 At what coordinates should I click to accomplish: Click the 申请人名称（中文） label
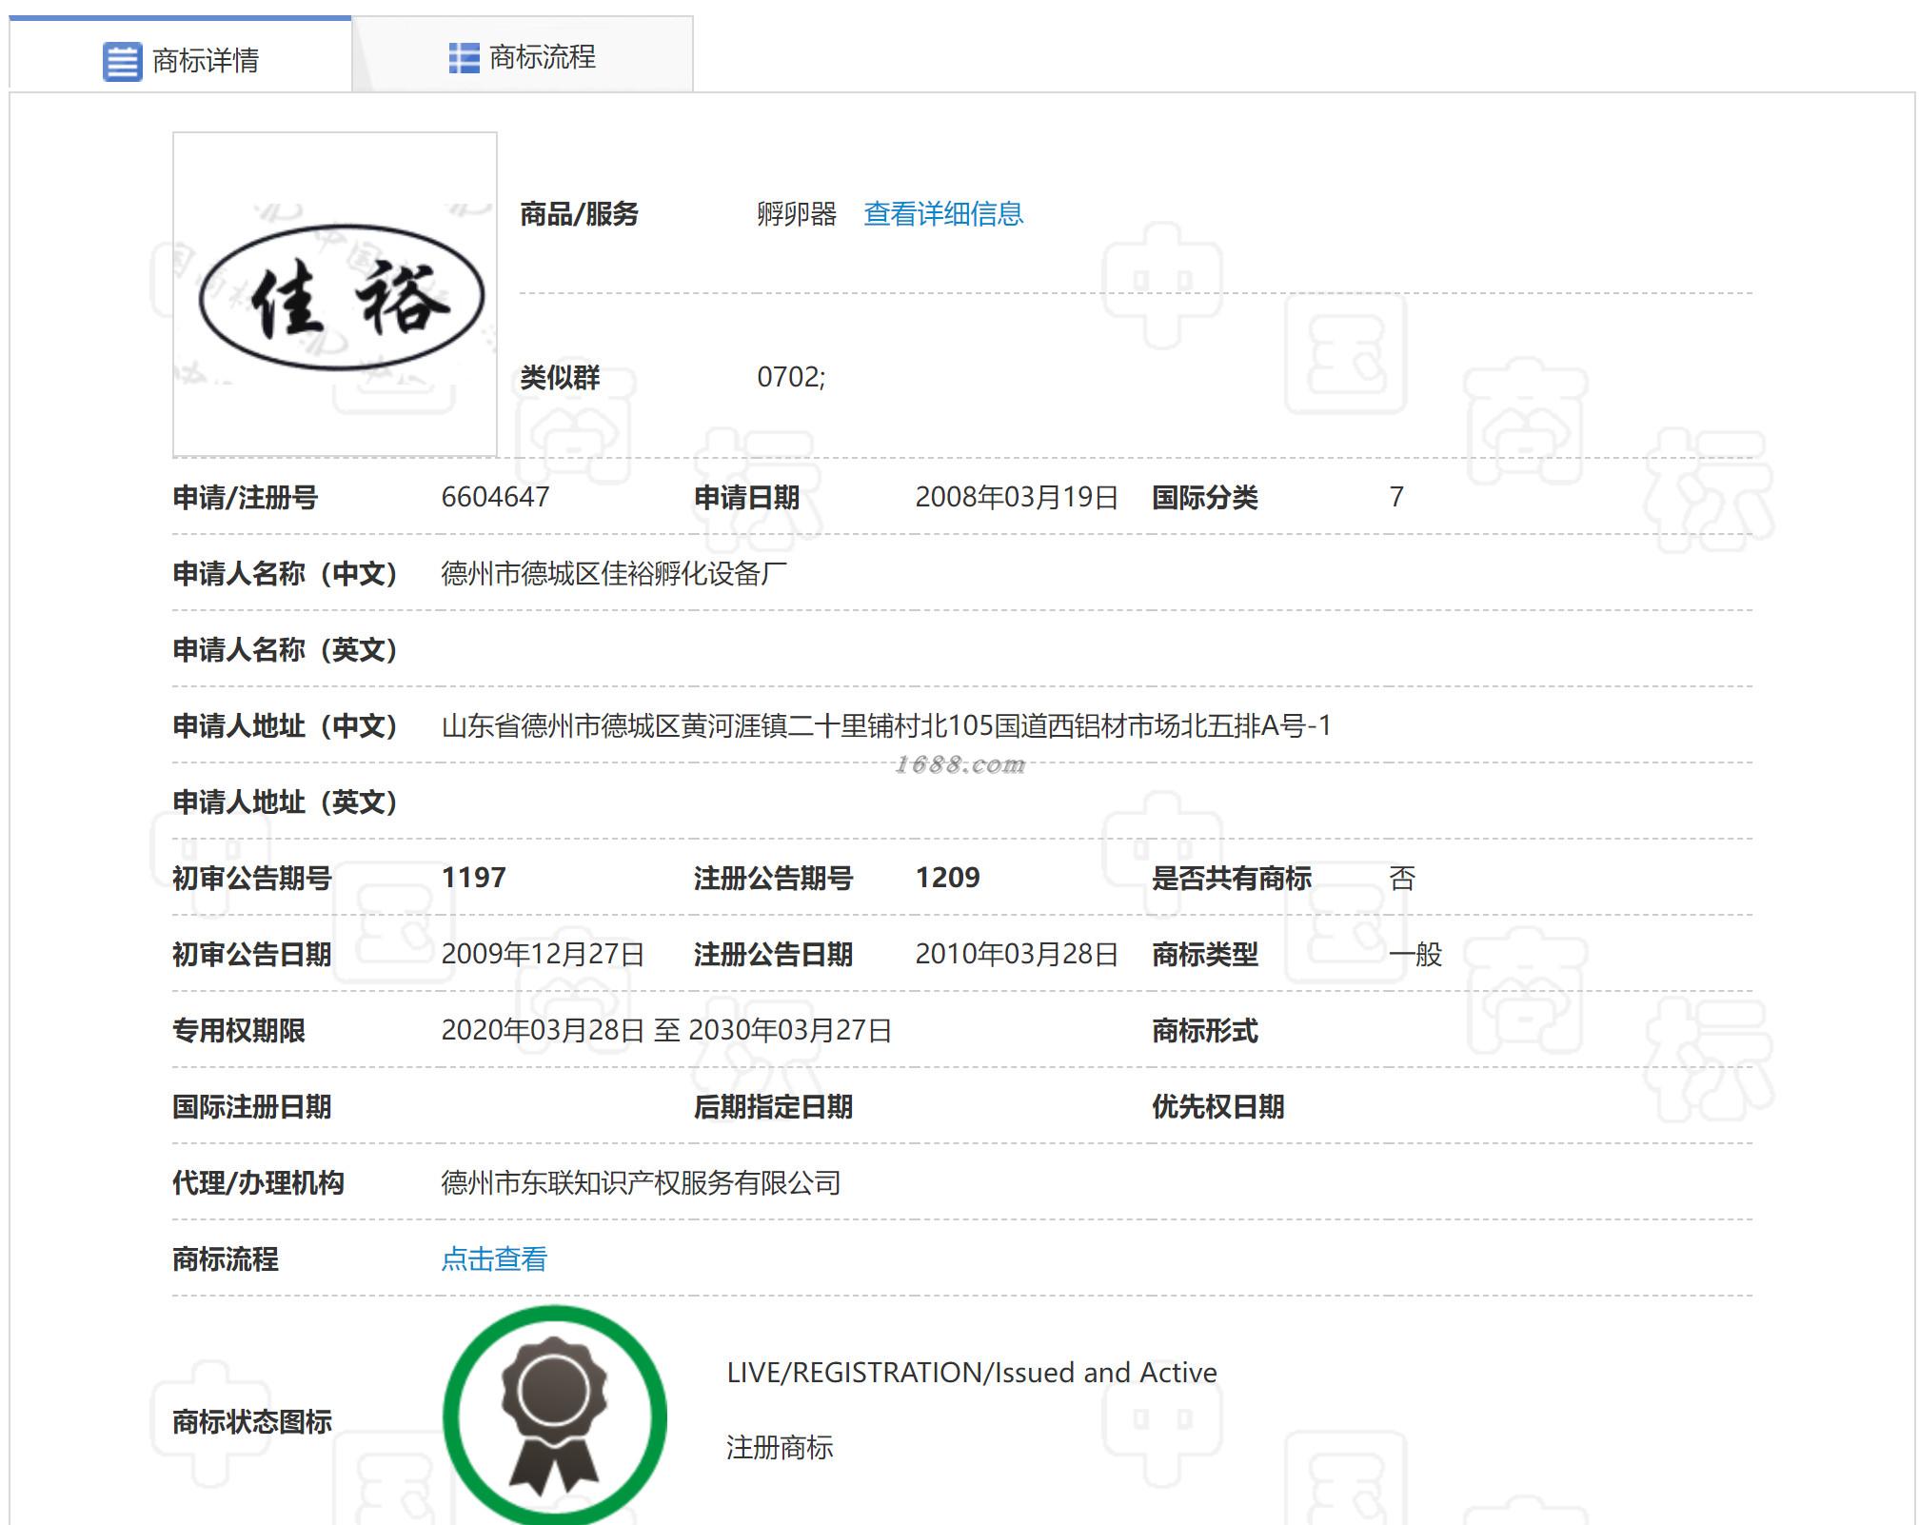[x=285, y=573]
